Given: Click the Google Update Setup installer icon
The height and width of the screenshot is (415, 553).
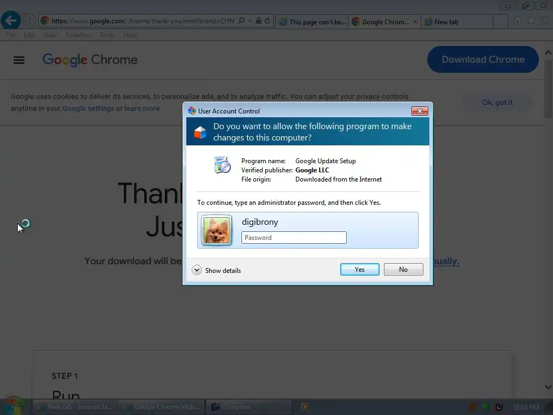Looking at the screenshot, I should pyautogui.click(x=222, y=165).
